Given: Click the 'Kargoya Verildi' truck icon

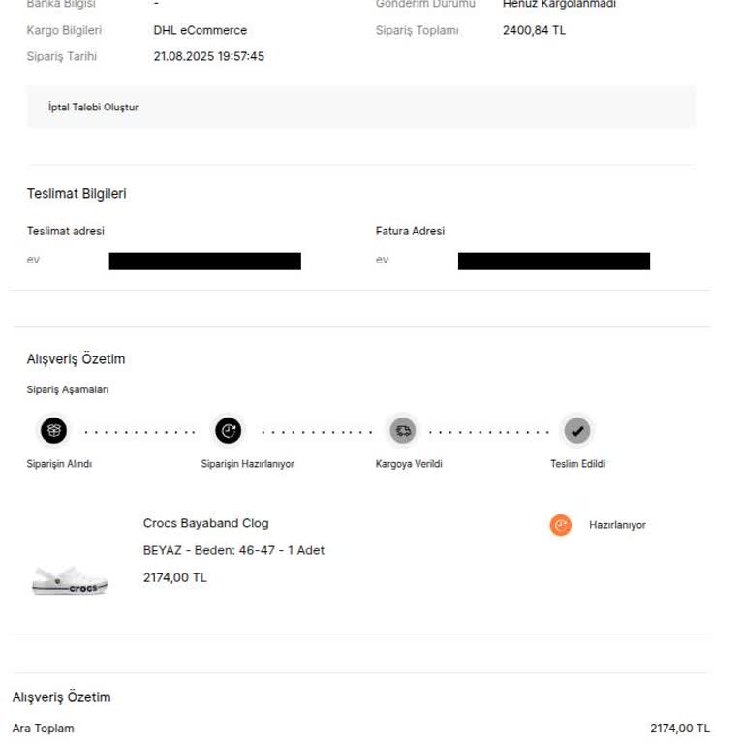Looking at the screenshot, I should point(403,430).
